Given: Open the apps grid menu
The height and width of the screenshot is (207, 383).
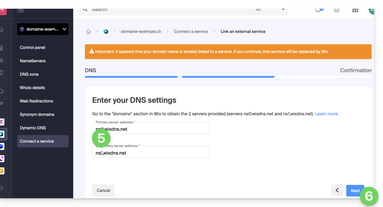Looking at the screenshot, I should pos(355,10).
